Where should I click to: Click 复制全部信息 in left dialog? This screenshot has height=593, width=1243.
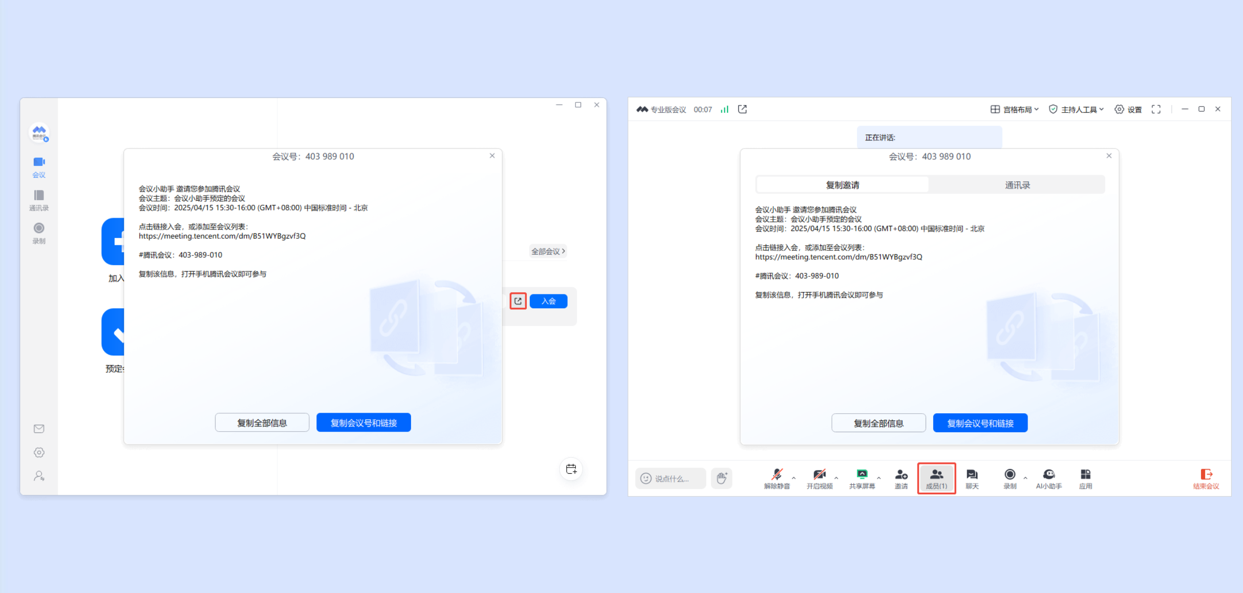[x=262, y=422]
